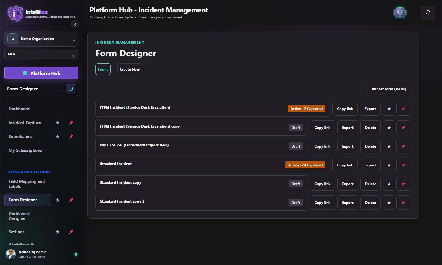Pin the Form Designer sidebar item
The image size is (442, 265).
[71, 200]
